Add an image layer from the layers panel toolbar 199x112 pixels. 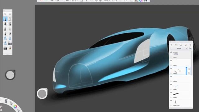tap(181, 45)
